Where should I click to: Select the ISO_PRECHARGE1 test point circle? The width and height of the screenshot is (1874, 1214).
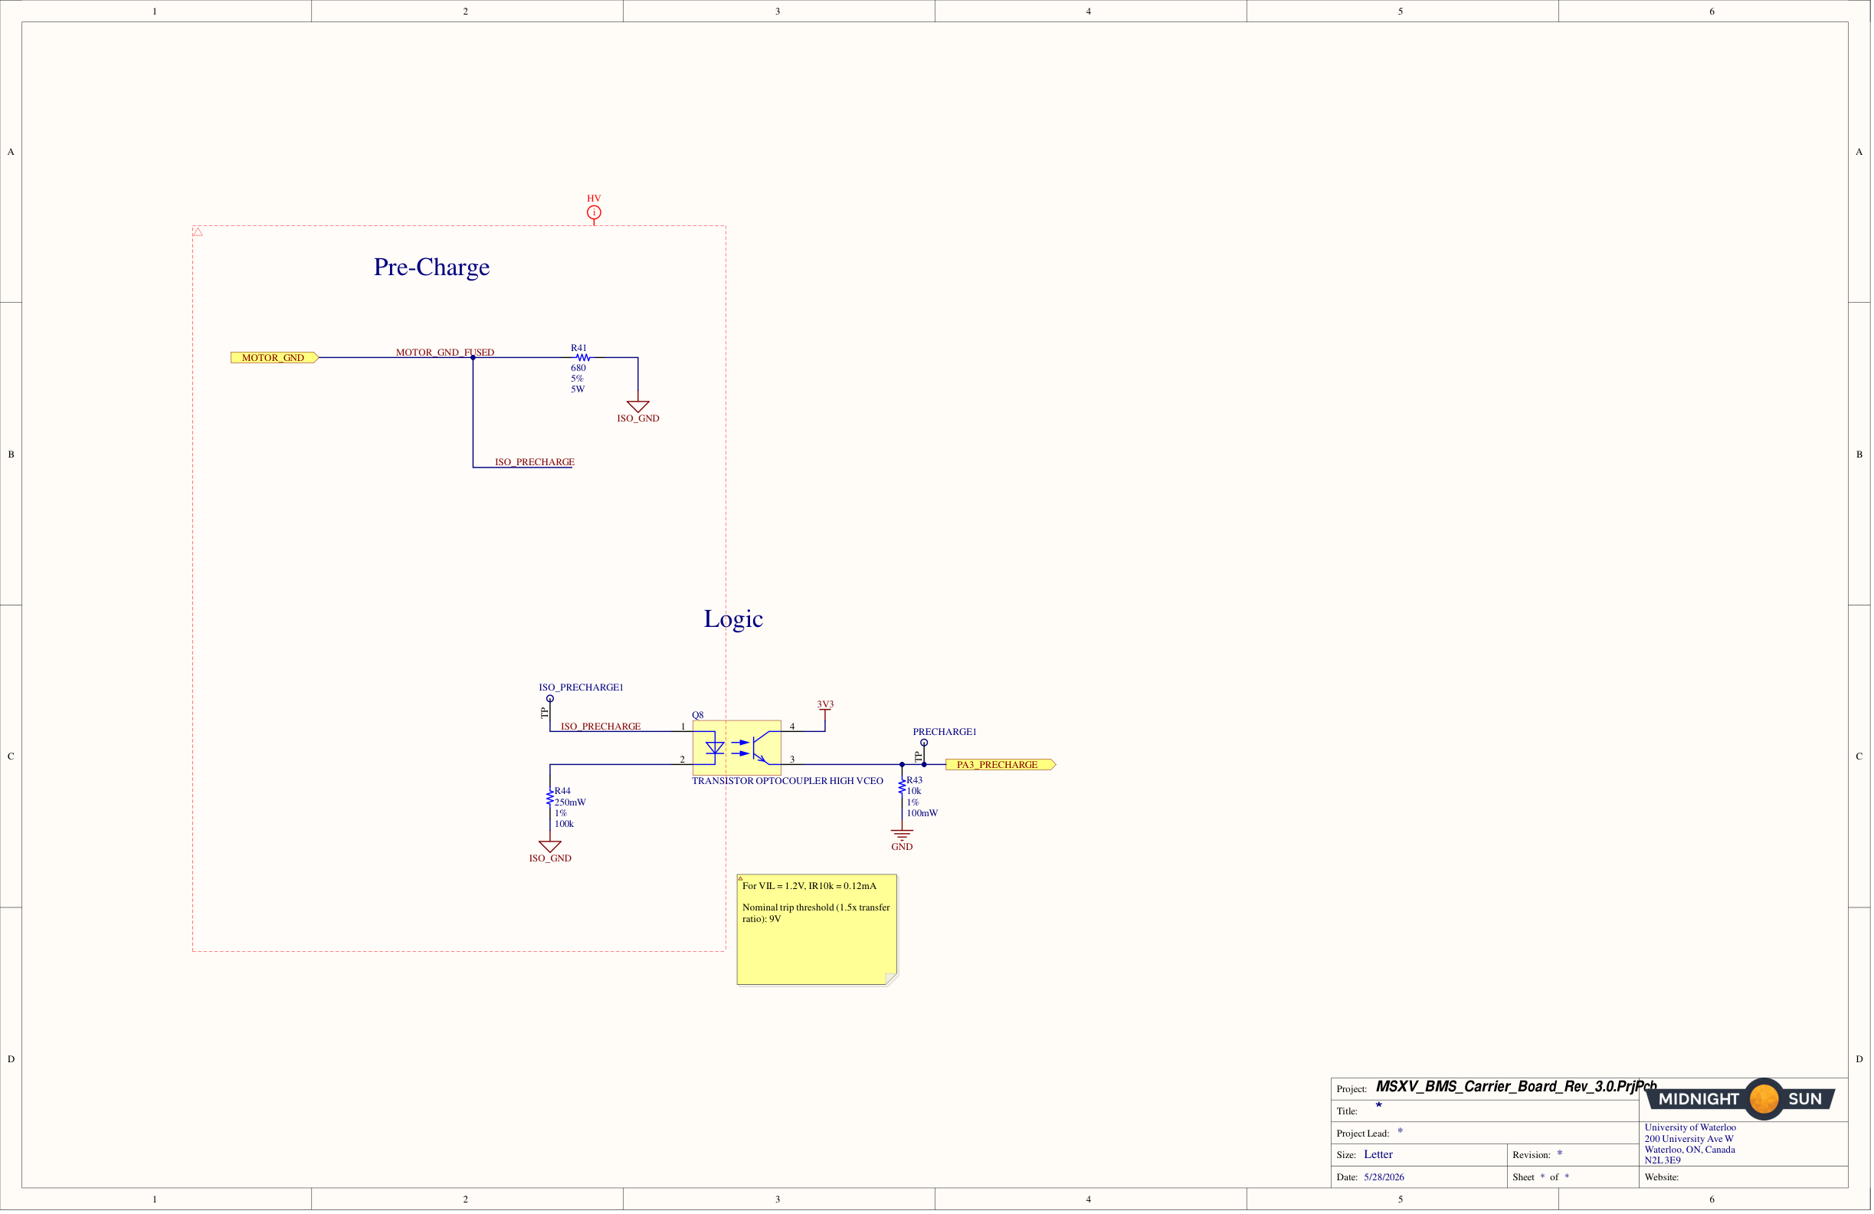point(549,699)
